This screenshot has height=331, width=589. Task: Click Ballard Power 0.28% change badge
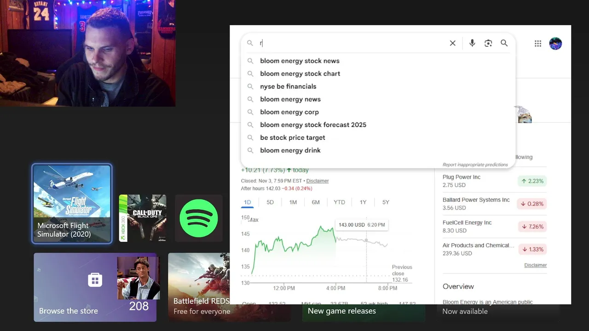(532, 204)
